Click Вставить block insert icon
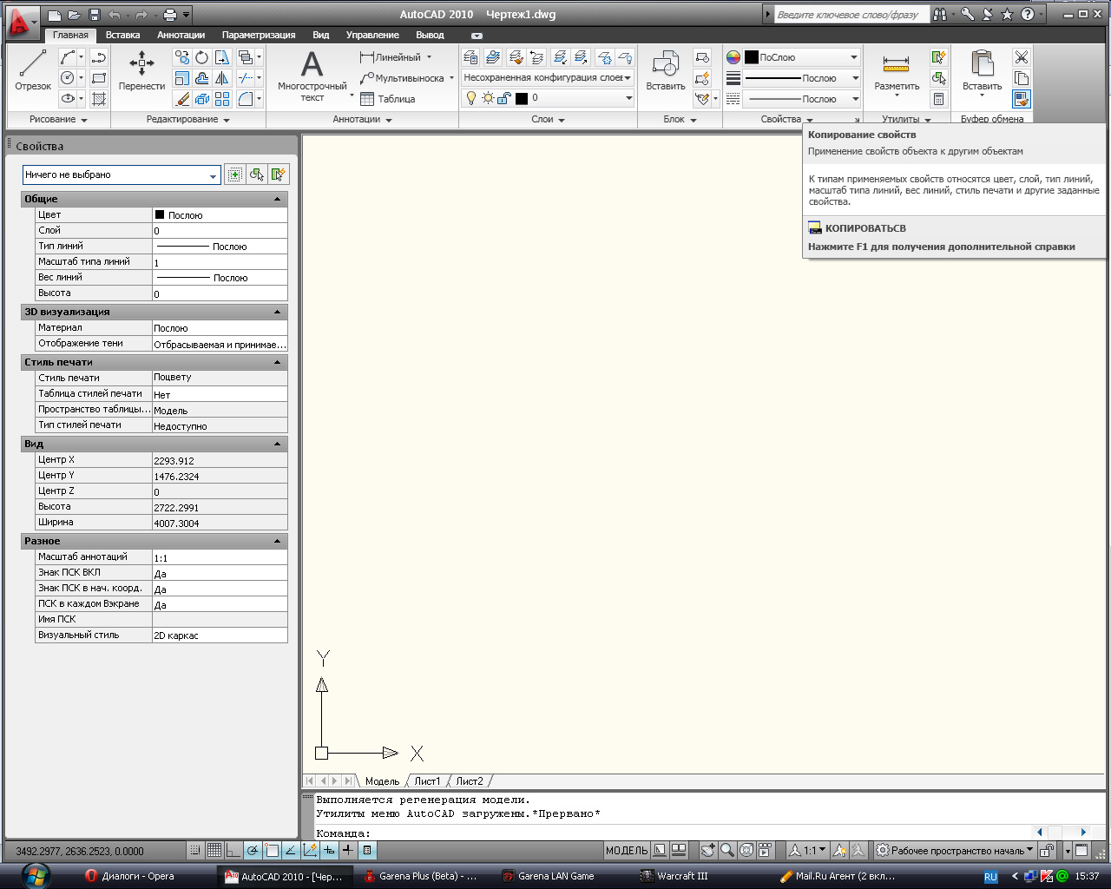Image resolution: width=1111 pixels, height=889 pixels. (666, 69)
